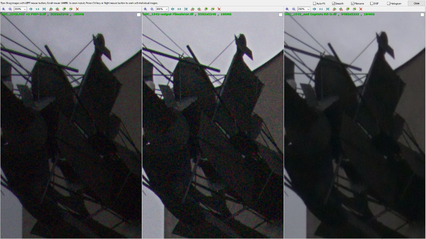Enable the Auto-Fit checkbox
Image resolution: width=426 pixels, height=239 pixels.
[x=315, y=3]
